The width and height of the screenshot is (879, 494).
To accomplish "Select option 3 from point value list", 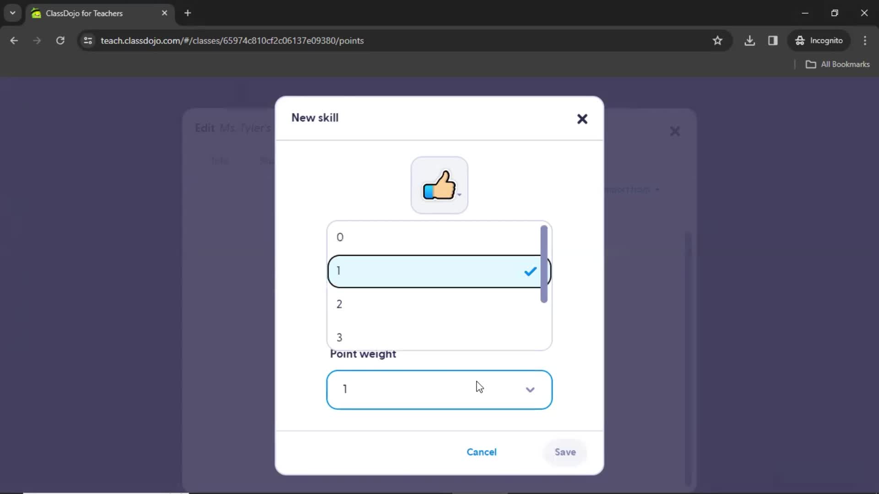I will click(341, 337).
